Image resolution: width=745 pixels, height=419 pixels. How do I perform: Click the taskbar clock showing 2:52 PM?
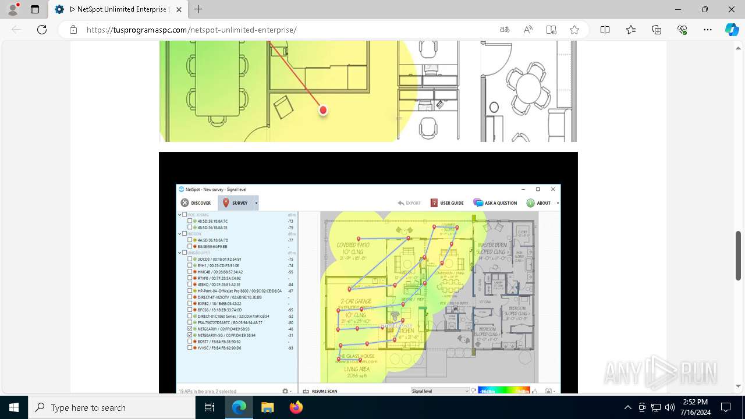695,407
